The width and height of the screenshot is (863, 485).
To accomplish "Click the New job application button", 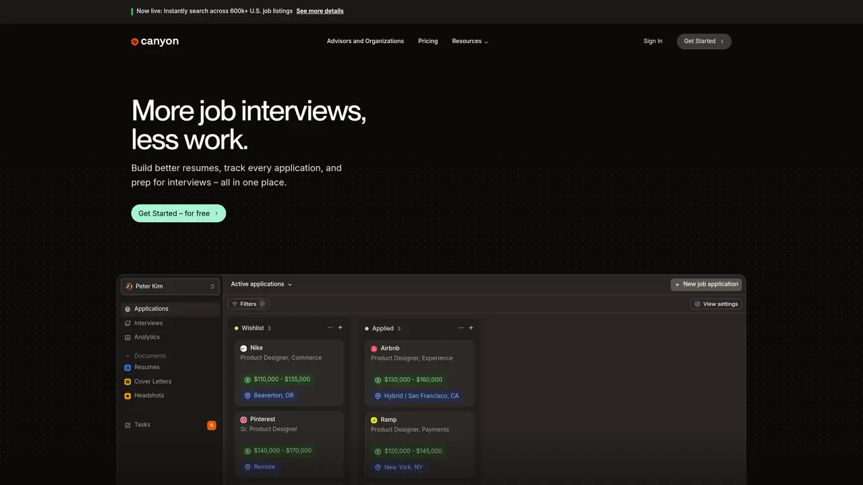I will [707, 285].
